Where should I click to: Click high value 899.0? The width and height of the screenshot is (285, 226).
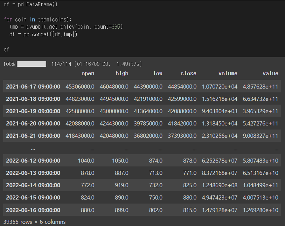[122, 210]
